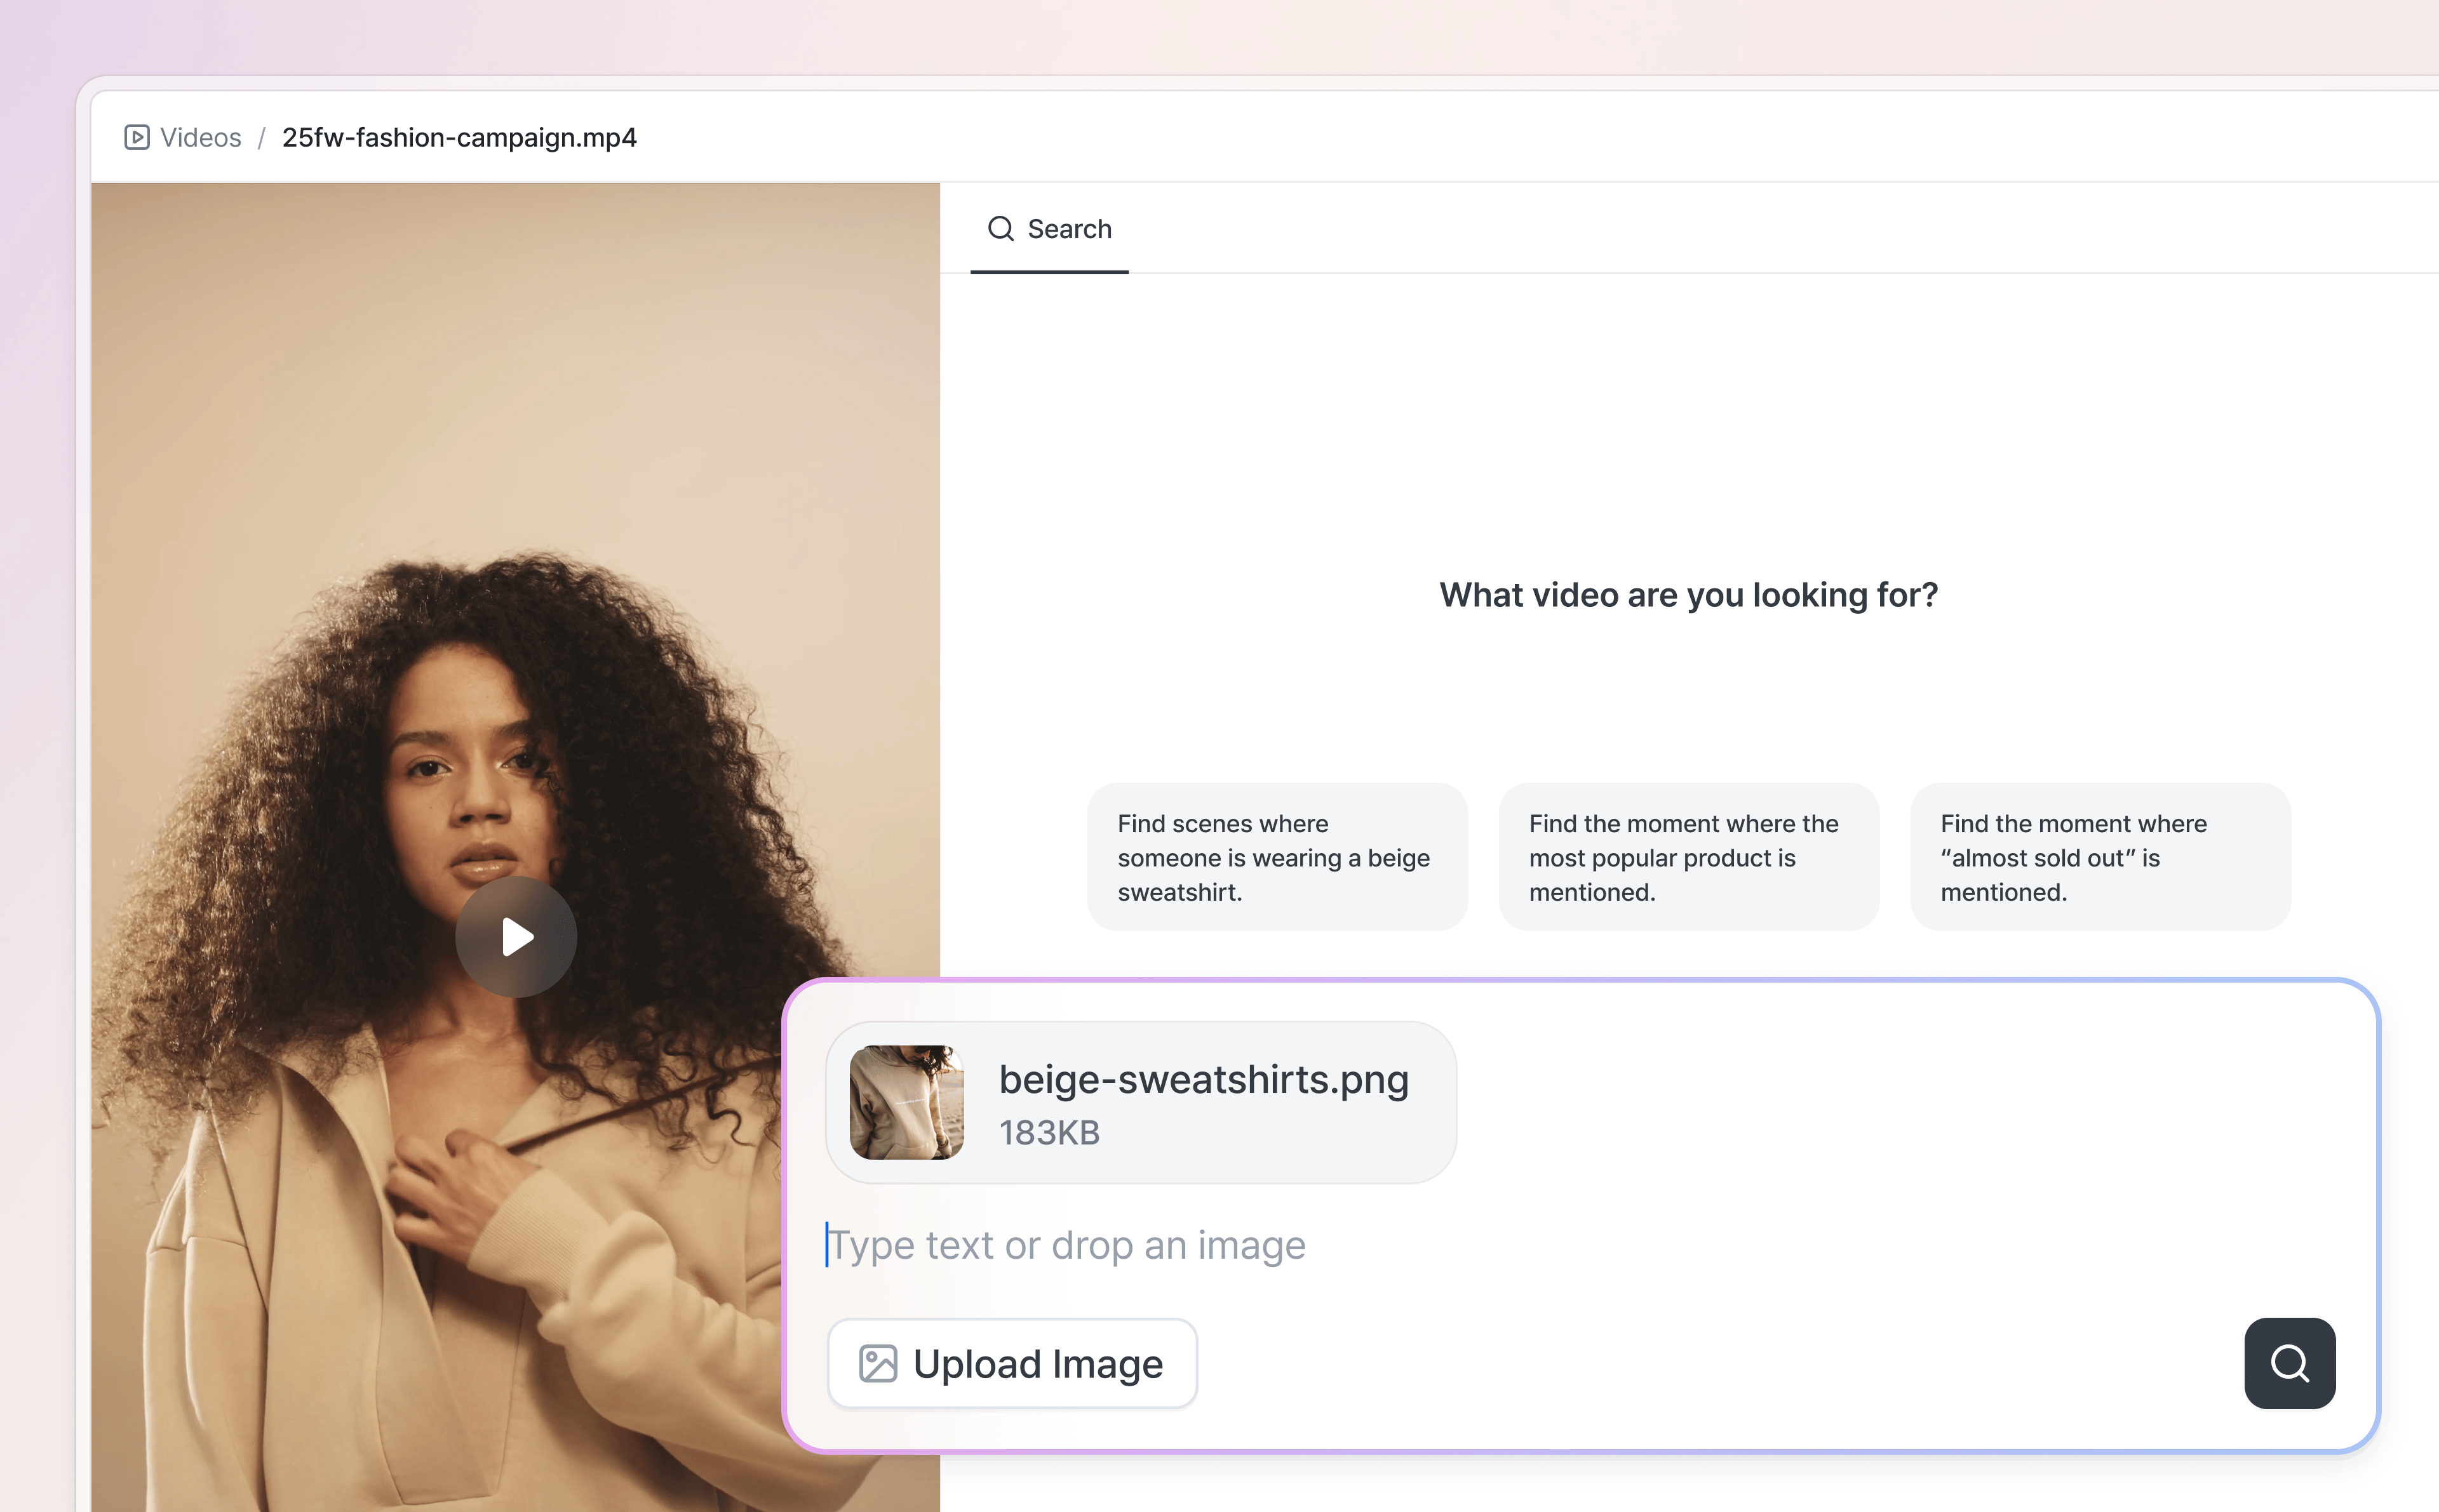The height and width of the screenshot is (1512, 2439).
Task: Submit search with dark magnifier button
Action: tap(2289, 1363)
